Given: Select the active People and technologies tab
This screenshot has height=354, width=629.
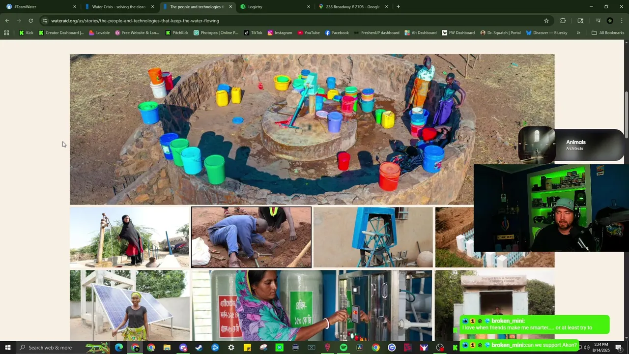Looking at the screenshot, I should coord(197,7).
